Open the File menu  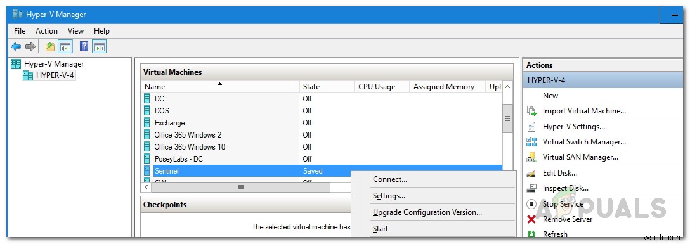click(20, 31)
